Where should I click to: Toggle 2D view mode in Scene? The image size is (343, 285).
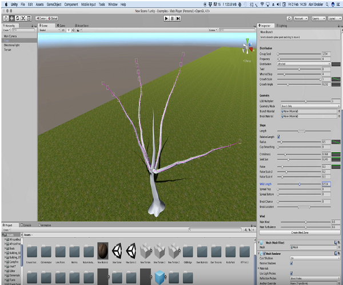tap(63, 30)
